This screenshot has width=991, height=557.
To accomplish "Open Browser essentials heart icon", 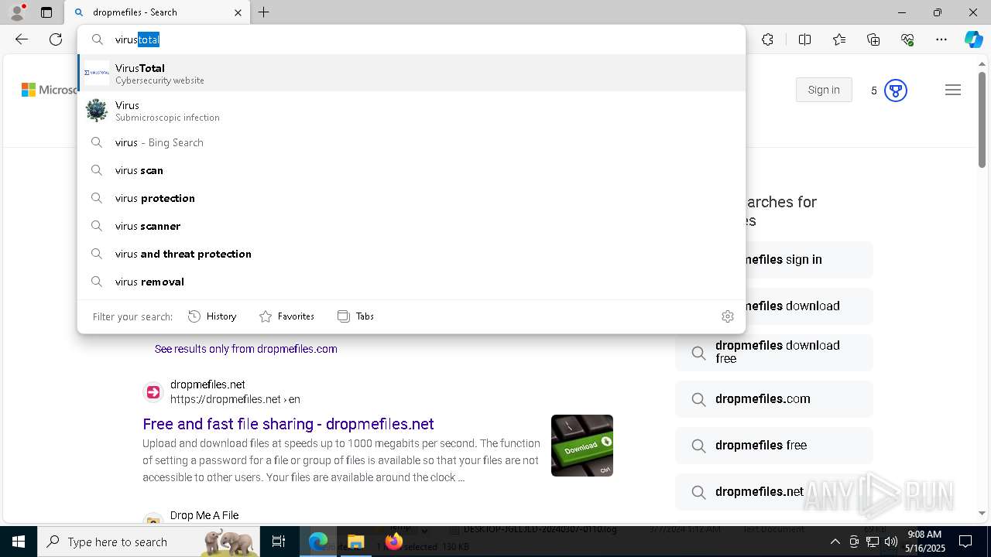I will 907,39.
